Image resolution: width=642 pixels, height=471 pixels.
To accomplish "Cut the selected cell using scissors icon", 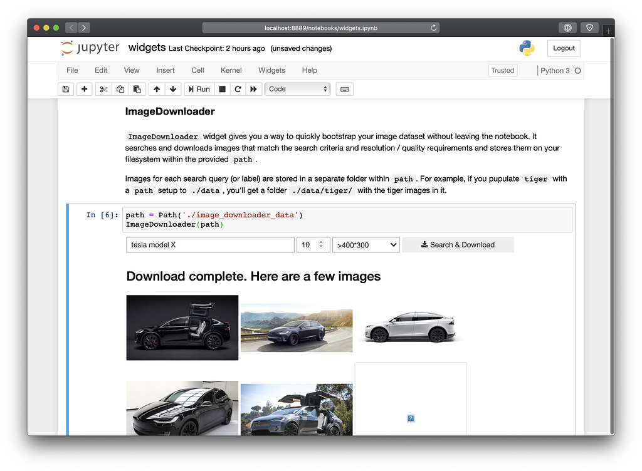I will (x=103, y=89).
